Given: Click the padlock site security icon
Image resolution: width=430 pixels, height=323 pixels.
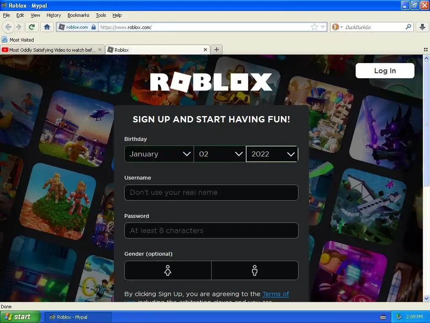Looking at the screenshot, I should tap(94, 27).
